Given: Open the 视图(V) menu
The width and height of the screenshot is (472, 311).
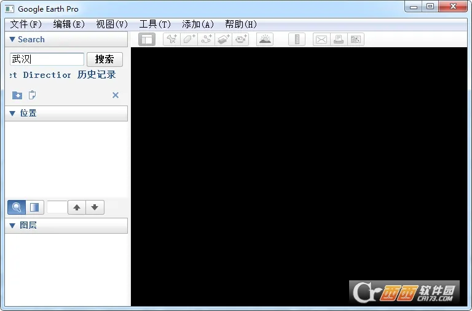Looking at the screenshot, I should pyautogui.click(x=112, y=25).
